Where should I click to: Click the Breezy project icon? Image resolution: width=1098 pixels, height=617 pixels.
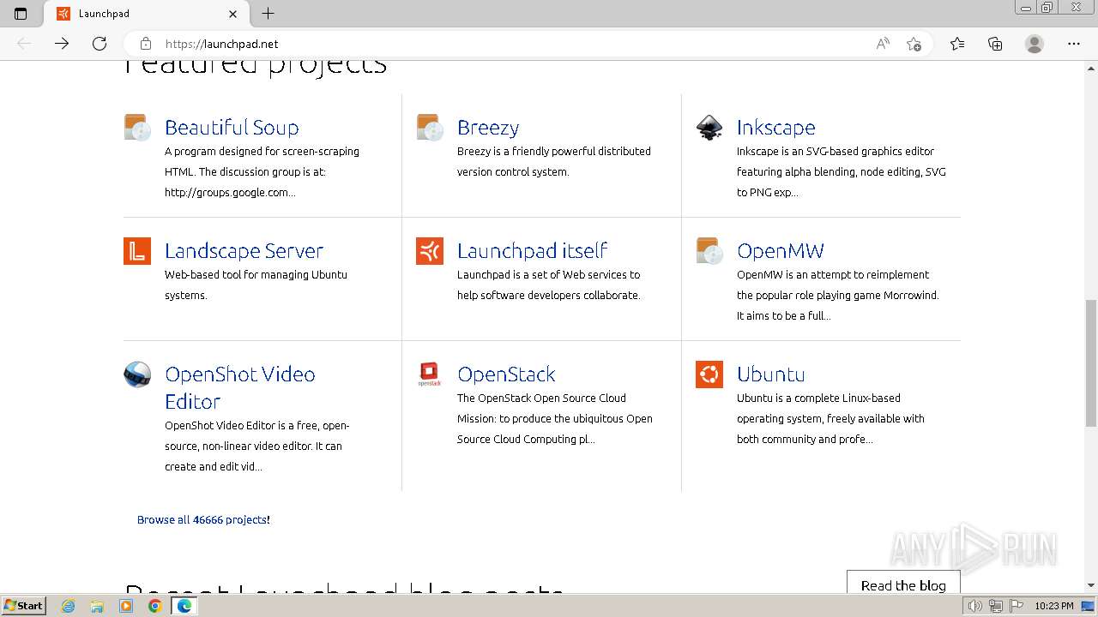tap(430, 128)
